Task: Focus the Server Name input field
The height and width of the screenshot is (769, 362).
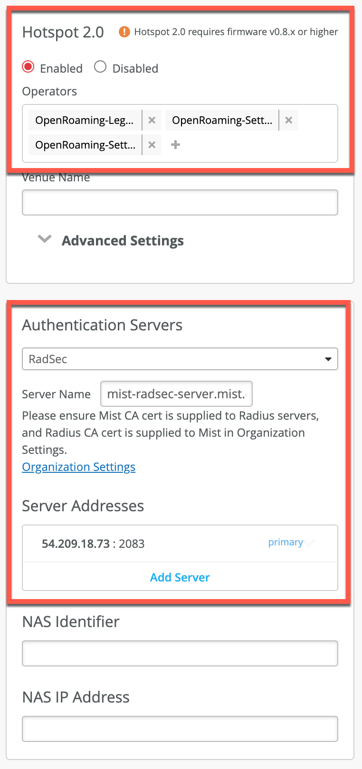Action: [176, 394]
